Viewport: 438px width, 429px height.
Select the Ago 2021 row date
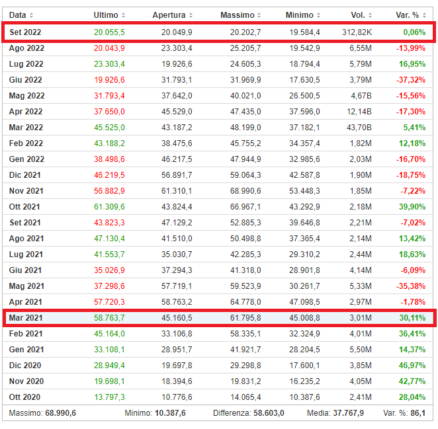[26, 239]
